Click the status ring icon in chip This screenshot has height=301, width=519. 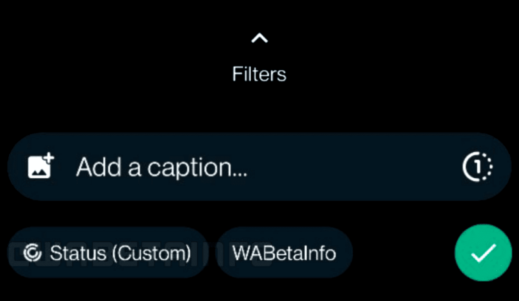33,253
